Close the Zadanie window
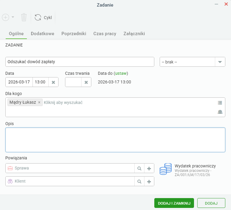This screenshot has width=231, height=210. (x=226, y=4)
